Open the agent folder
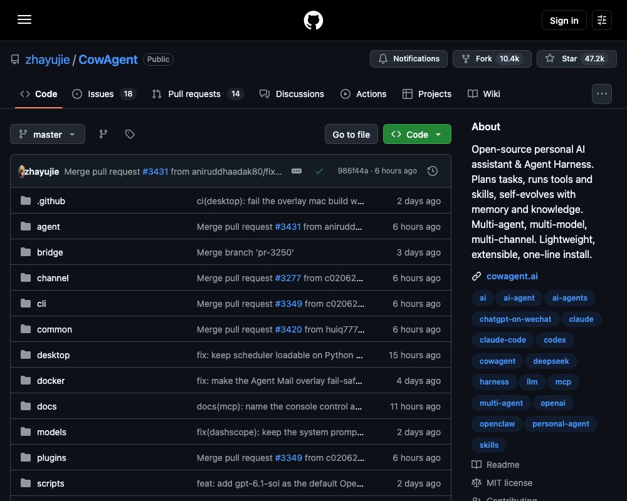627x501 pixels. point(48,227)
